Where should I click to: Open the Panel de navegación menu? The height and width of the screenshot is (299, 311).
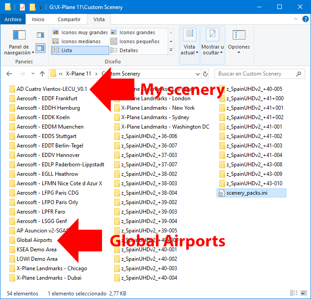[19, 42]
